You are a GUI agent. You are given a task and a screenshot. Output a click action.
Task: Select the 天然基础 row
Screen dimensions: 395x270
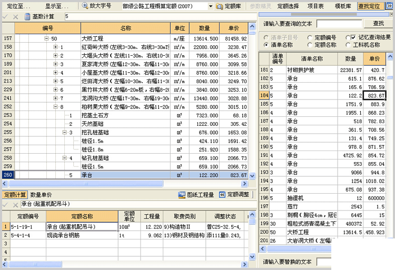click(125, 124)
